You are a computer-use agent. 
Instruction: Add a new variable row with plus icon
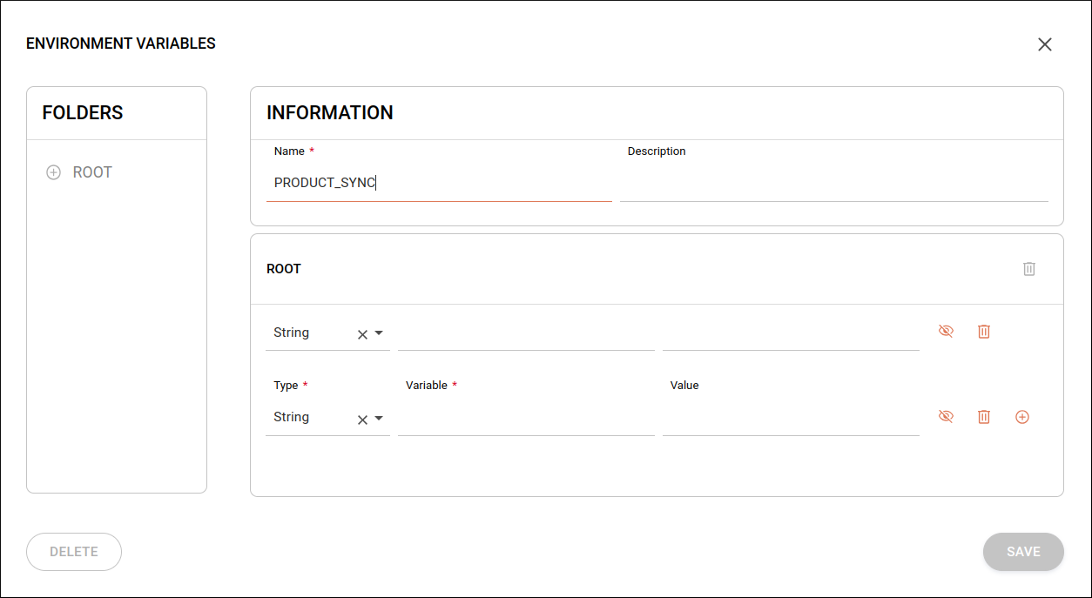click(x=1021, y=417)
